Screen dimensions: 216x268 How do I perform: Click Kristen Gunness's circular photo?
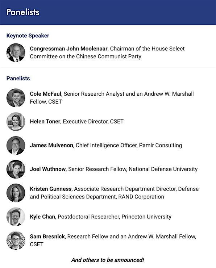tap(16, 193)
